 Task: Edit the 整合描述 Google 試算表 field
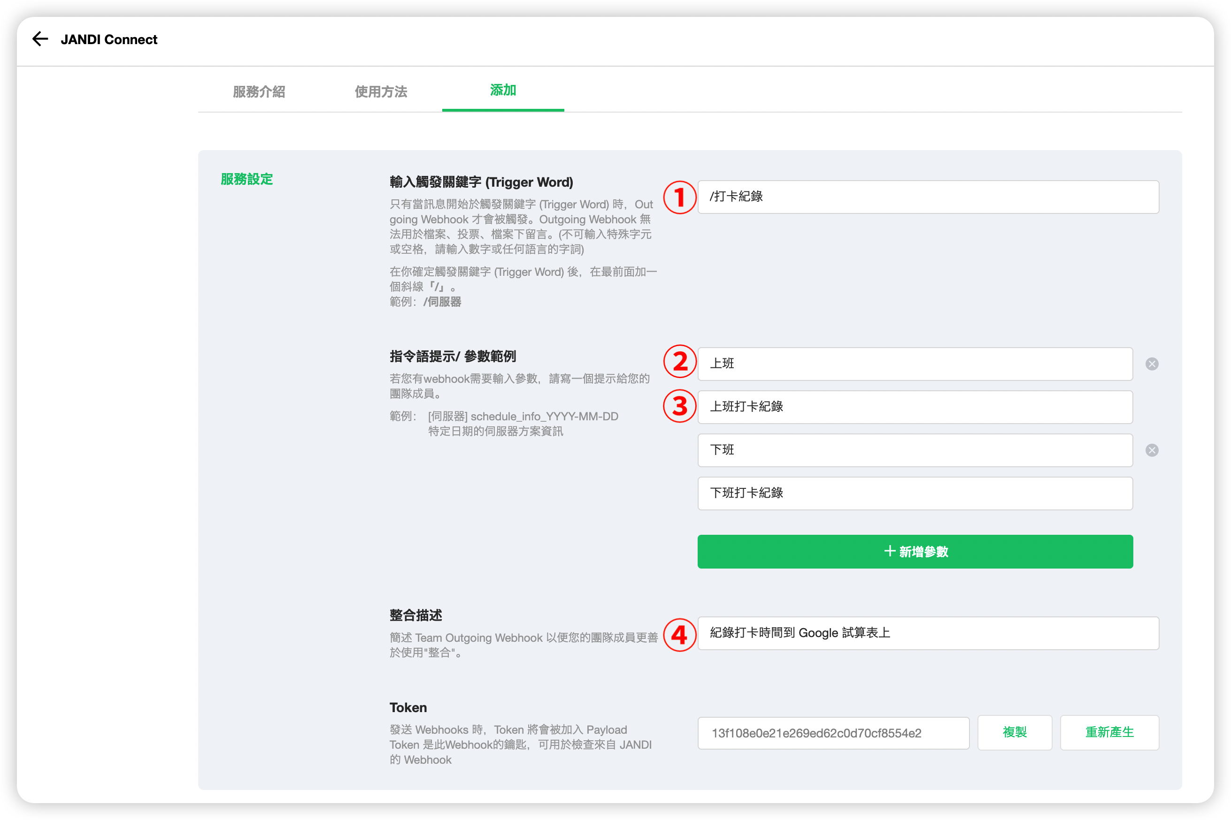(x=928, y=633)
